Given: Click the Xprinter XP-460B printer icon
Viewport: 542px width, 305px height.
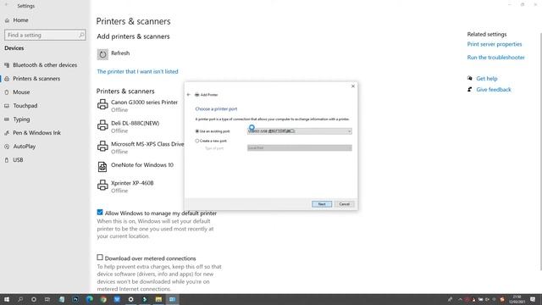Looking at the screenshot, I should 102,185.
